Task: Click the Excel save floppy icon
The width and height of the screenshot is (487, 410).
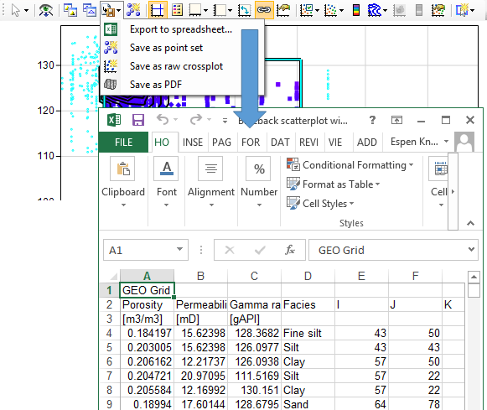Action: tap(138, 120)
